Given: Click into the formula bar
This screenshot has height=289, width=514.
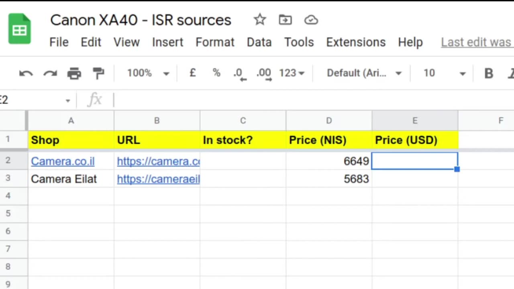Looking at the screenshot, I should (x=313, y=100).
